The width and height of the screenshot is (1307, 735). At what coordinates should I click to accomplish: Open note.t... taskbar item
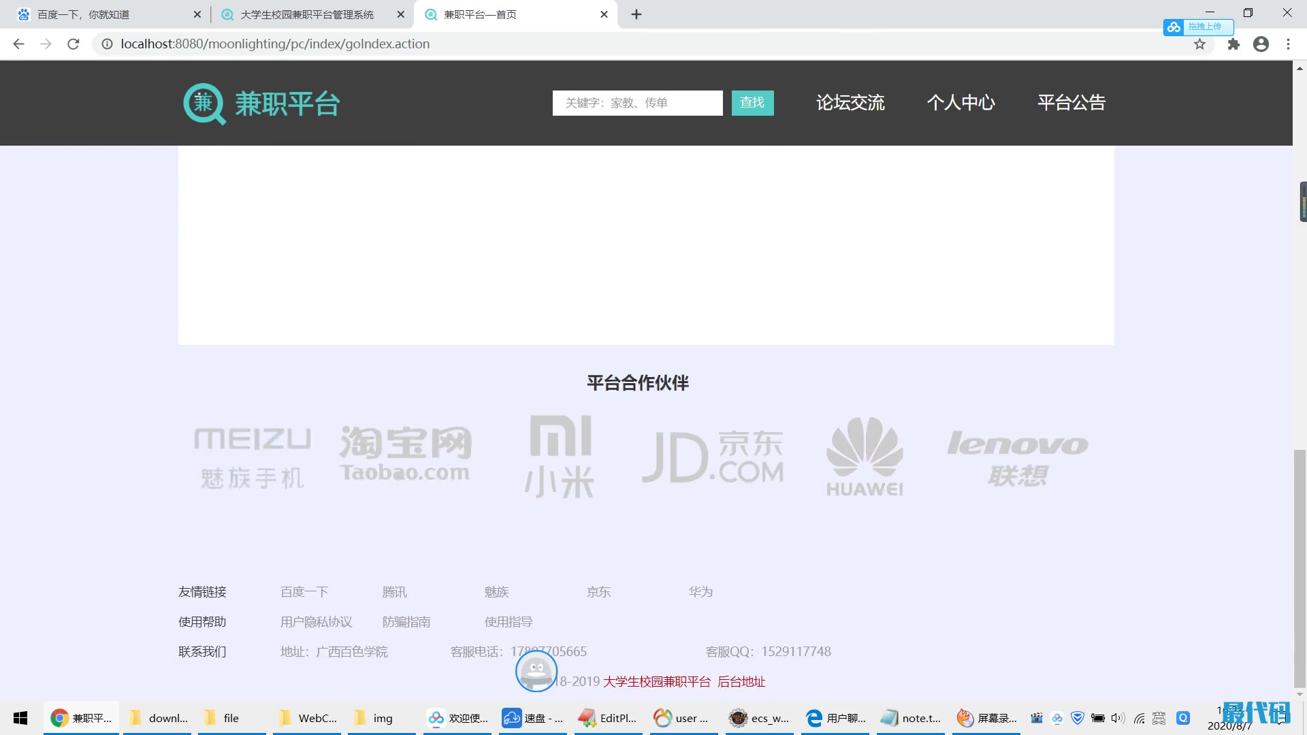911,718
